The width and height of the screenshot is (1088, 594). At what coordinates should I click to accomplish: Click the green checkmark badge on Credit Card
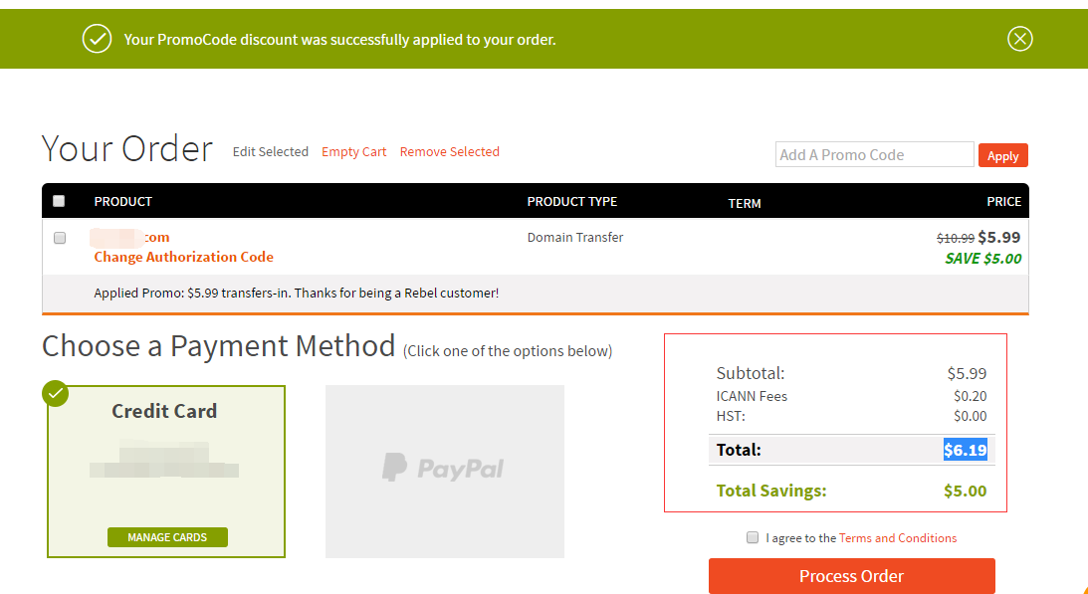coord(56,393)
